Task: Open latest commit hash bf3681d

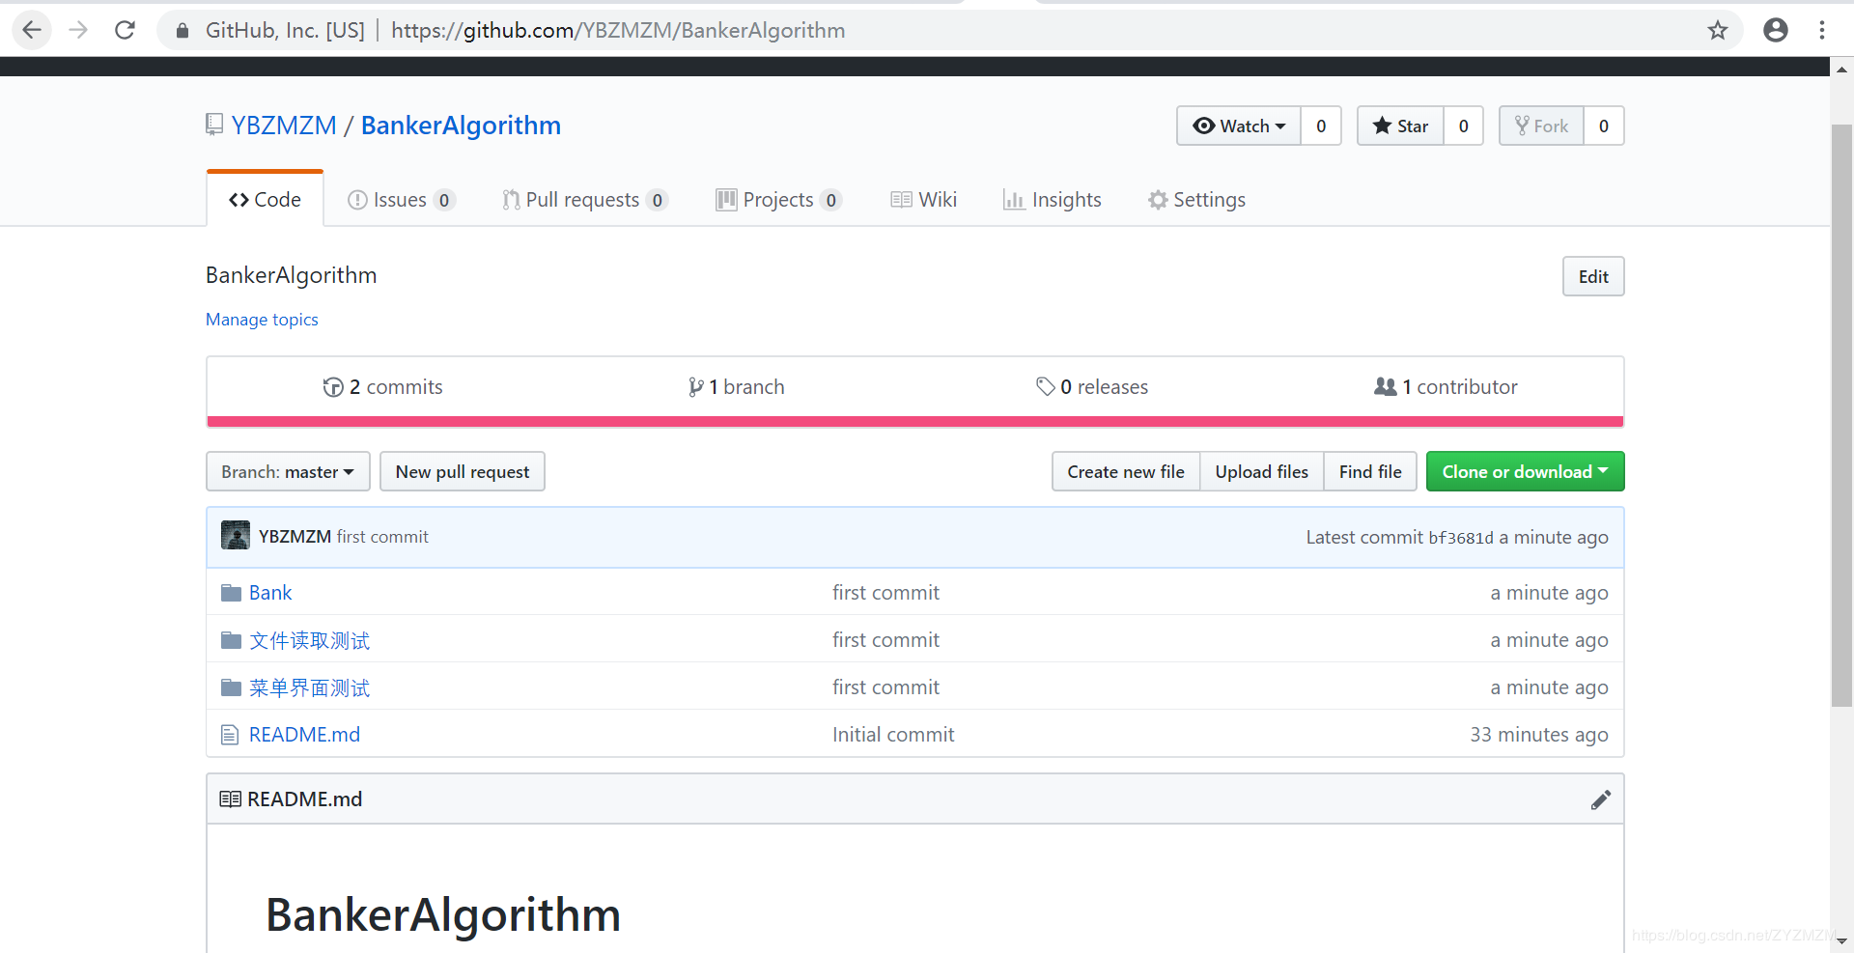Action: point(1460,538)
